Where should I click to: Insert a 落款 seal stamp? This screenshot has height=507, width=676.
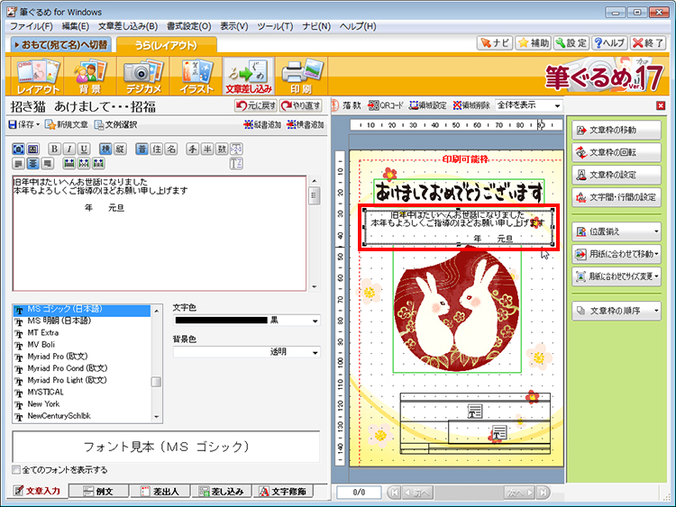(x=347, y=105)
